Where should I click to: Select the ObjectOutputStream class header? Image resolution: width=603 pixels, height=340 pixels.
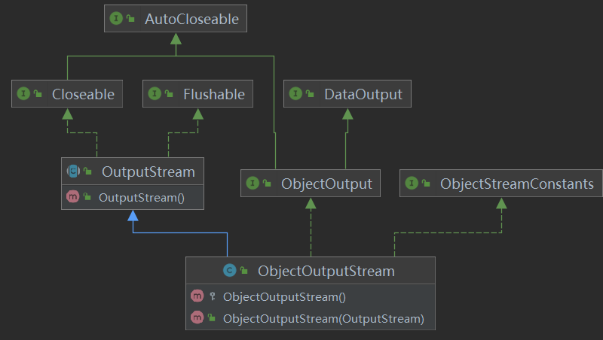[x=326, y=271]
